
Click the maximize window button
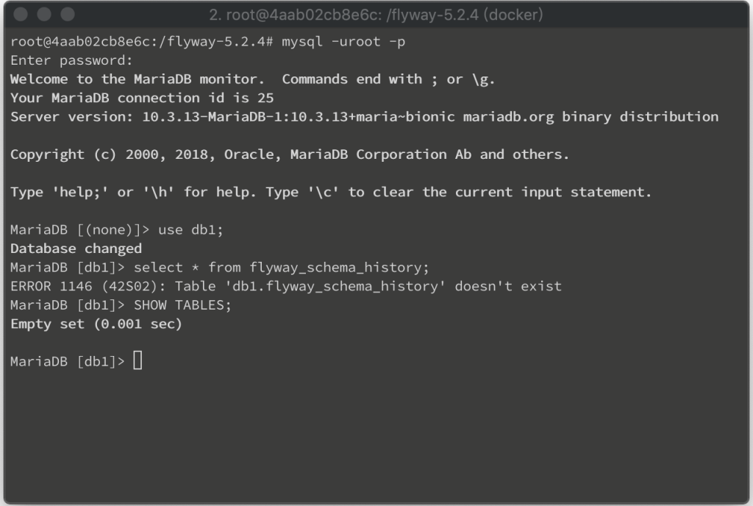(68, 15)
